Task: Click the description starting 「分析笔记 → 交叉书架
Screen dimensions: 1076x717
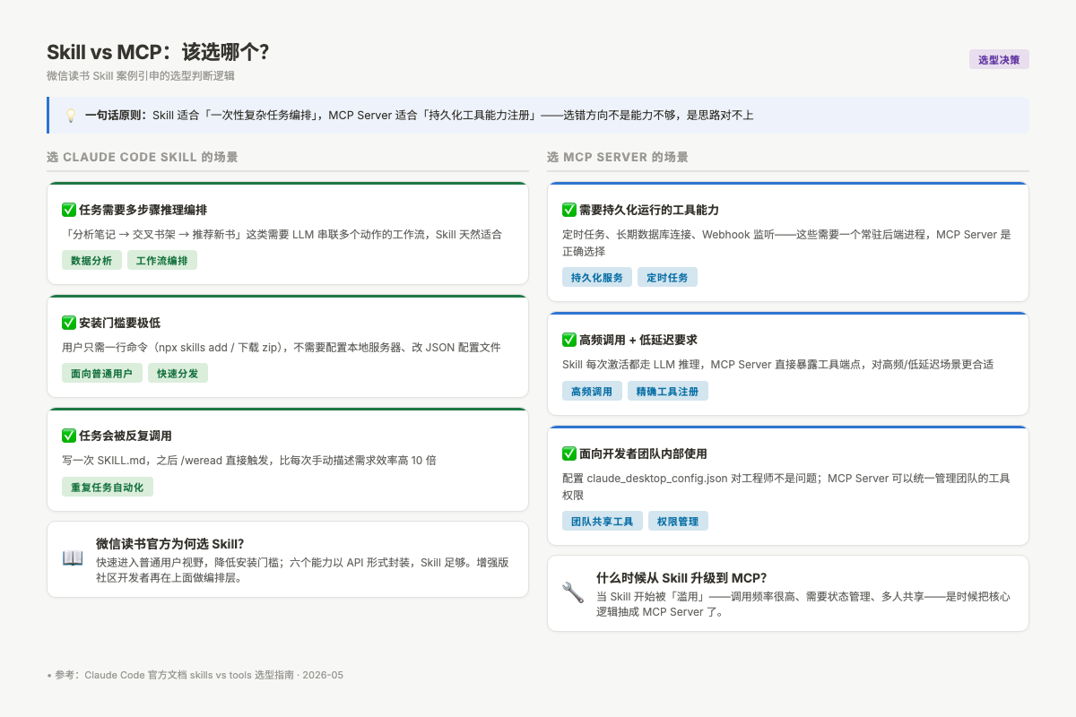Action: pyautogui.click(x=282, y=234)
